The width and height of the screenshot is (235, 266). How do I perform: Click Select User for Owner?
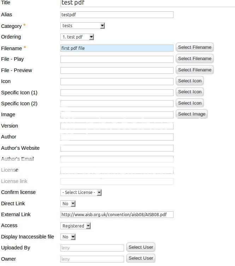point(140,258)
